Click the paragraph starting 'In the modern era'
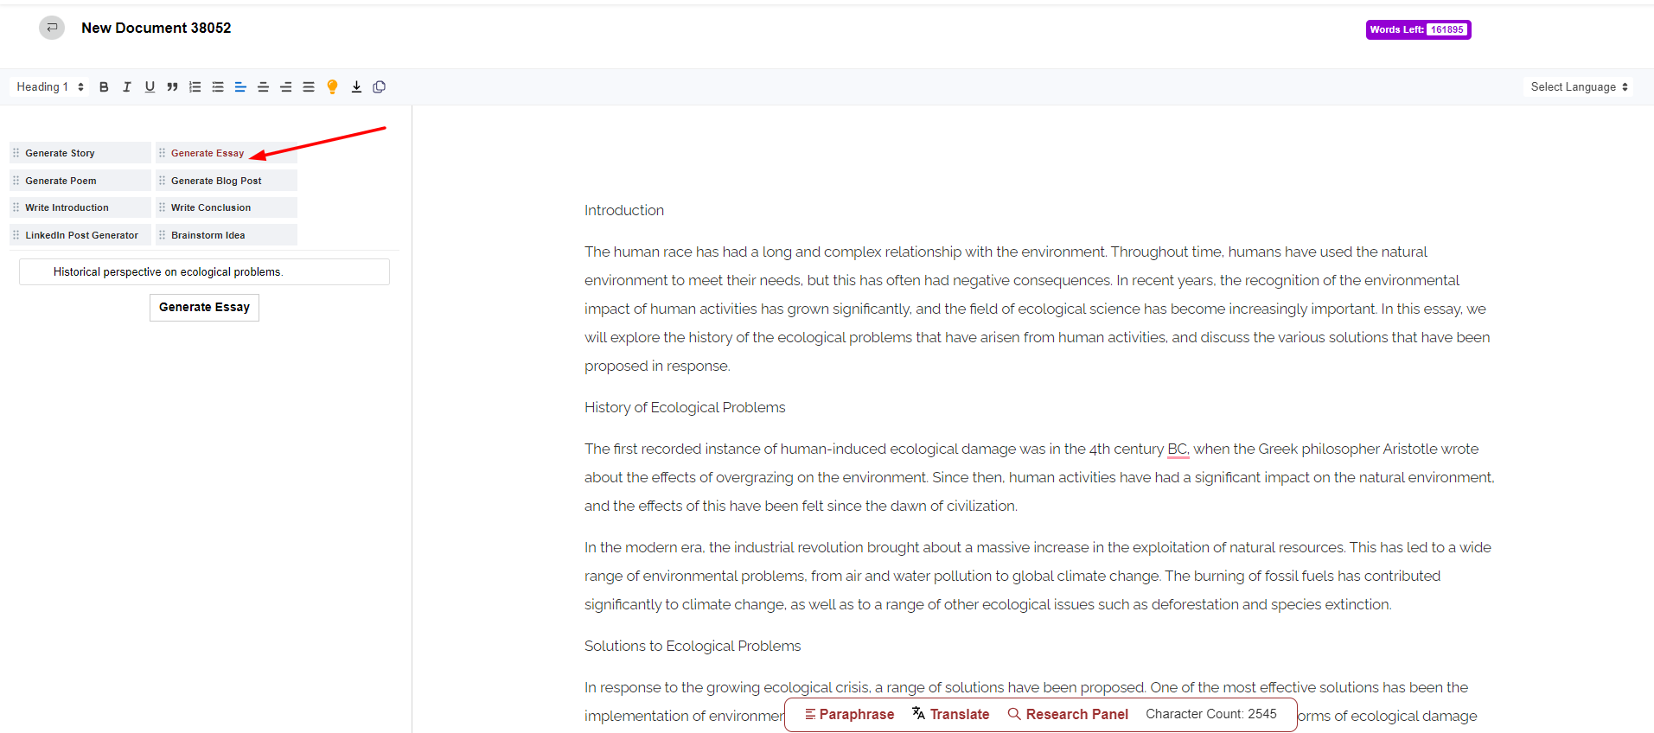This screenshot has height=733, width=1654. (1038, 576)
